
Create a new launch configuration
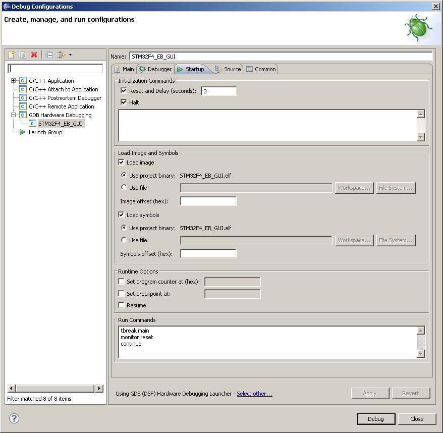pyautogui.click(x=11, y=55)
